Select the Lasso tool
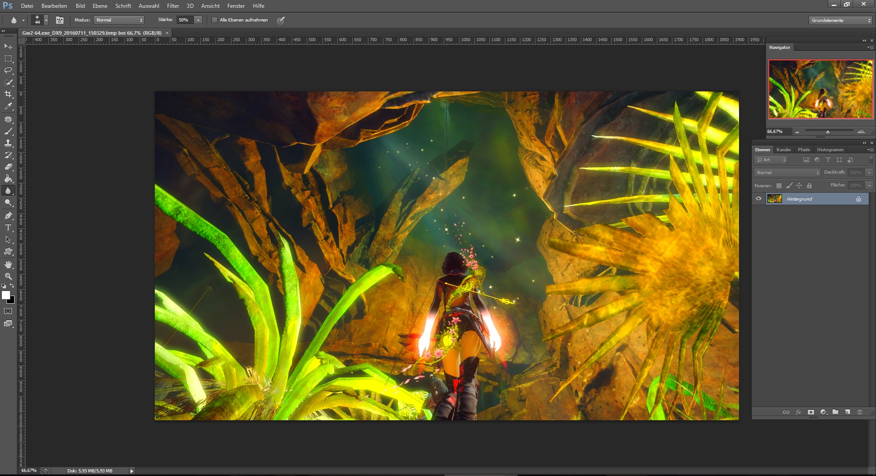 (8, 70)
